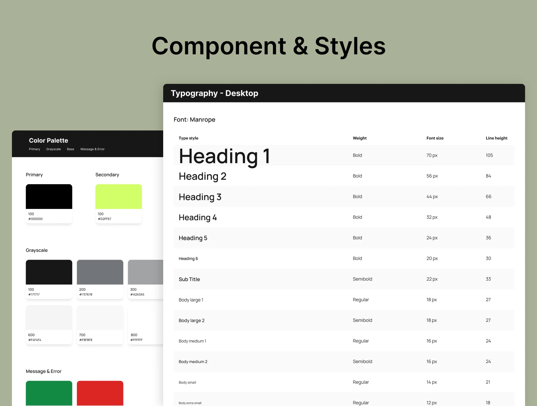This screenshot has height=406, width=537.
Task: Click the Heading 4 type sample
Action: [198, 218]
